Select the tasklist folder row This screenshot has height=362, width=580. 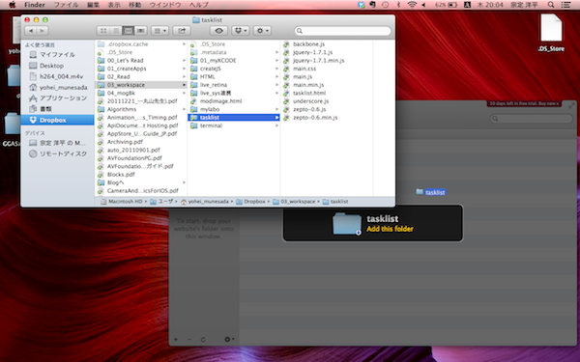point(234,118)
